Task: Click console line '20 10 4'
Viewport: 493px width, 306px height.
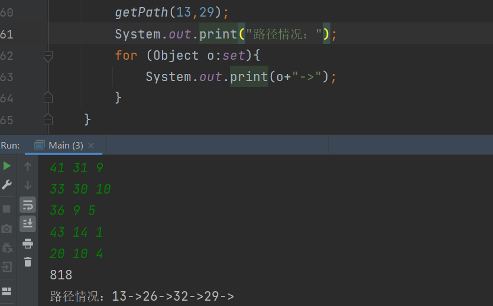Action: click(x=76, y=254)
